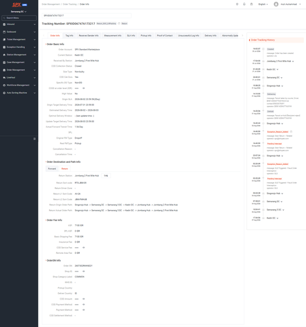The height and width of the screenshot is (327, 306).
Task: Reveal hidden COD amount at order level
Action: pos(84,88)
